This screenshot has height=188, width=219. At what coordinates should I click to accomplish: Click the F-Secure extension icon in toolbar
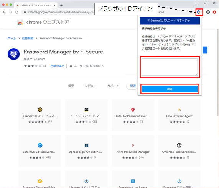[x=199, y=12]
